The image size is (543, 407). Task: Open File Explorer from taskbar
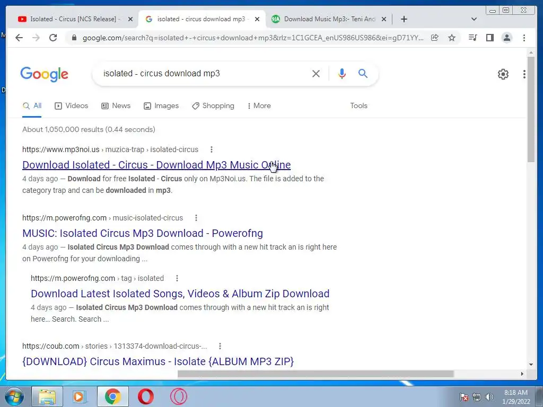tap(47, 396)
